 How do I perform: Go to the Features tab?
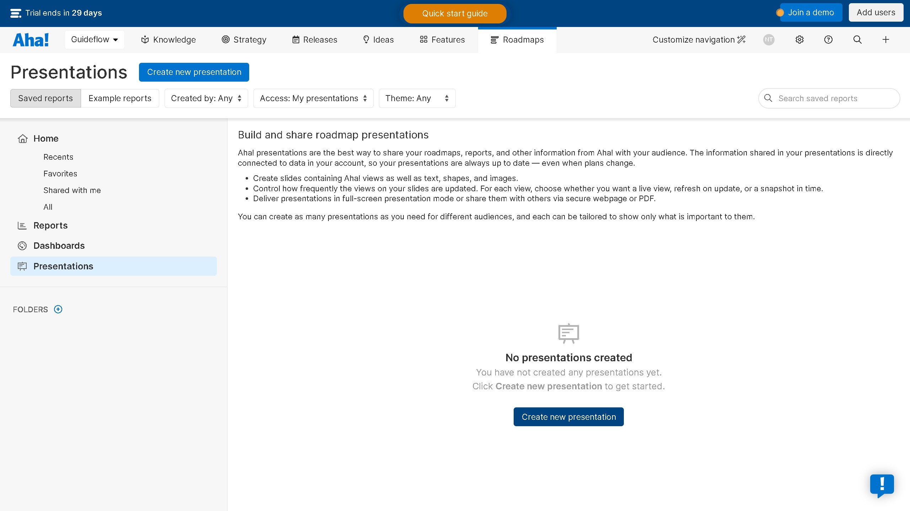[442, 40]
